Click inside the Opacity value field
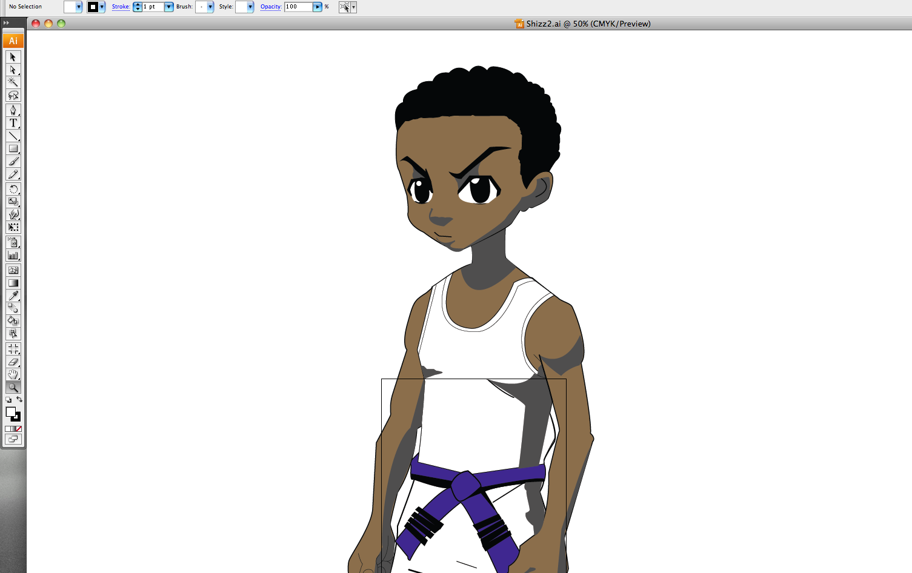This screenshot has width=912, height=573. pos(298,7)
